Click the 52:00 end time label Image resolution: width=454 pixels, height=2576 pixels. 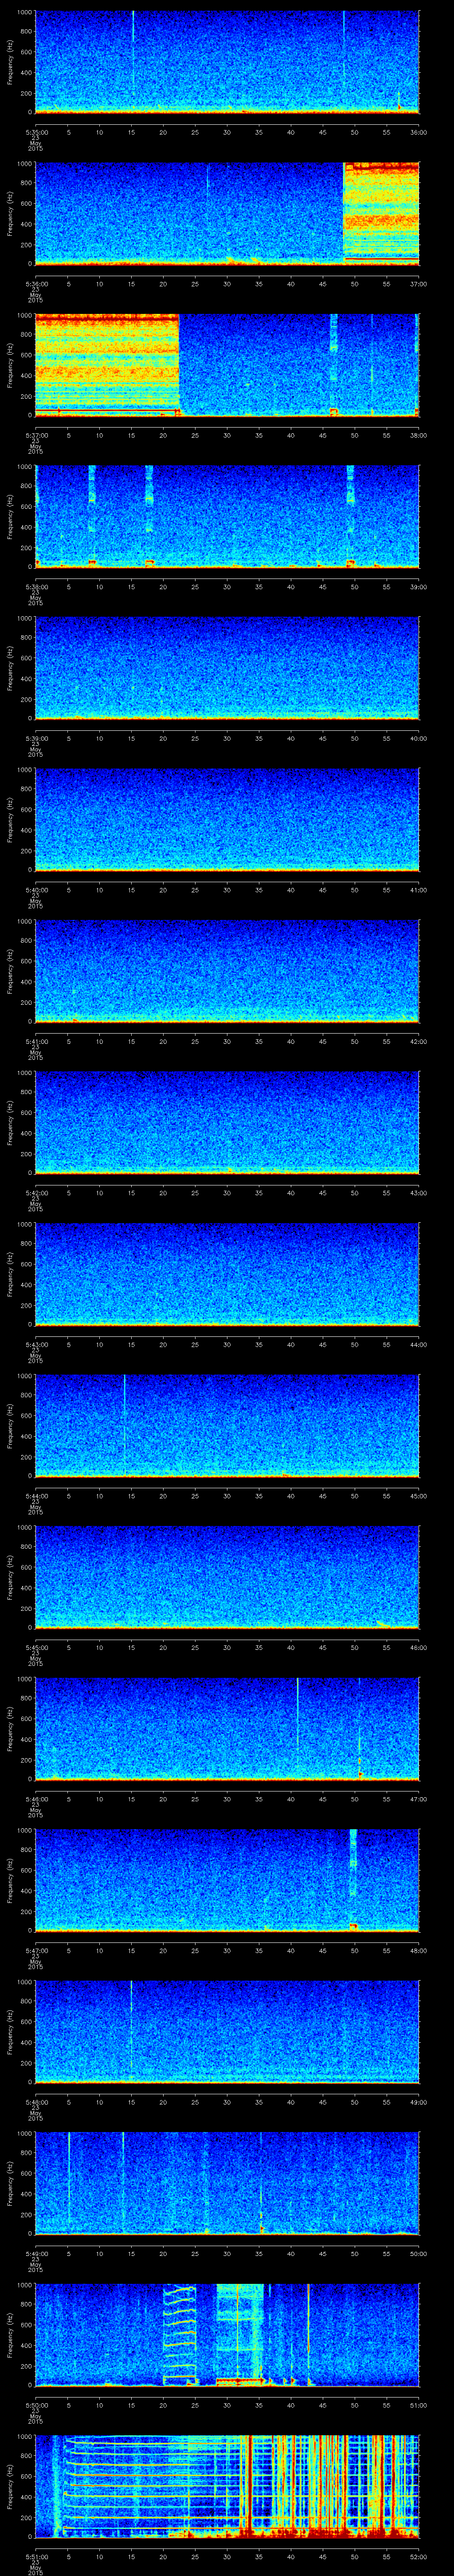418,2556
